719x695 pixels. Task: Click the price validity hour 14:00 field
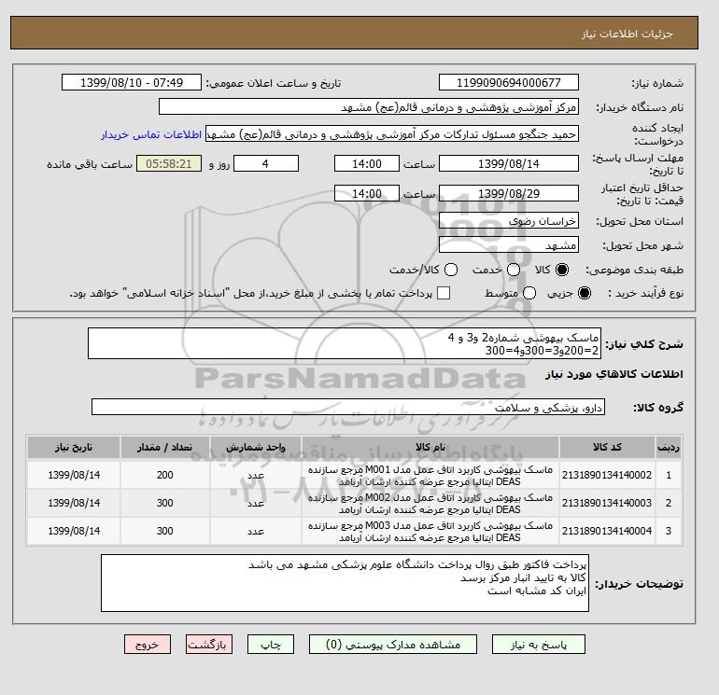367,193
